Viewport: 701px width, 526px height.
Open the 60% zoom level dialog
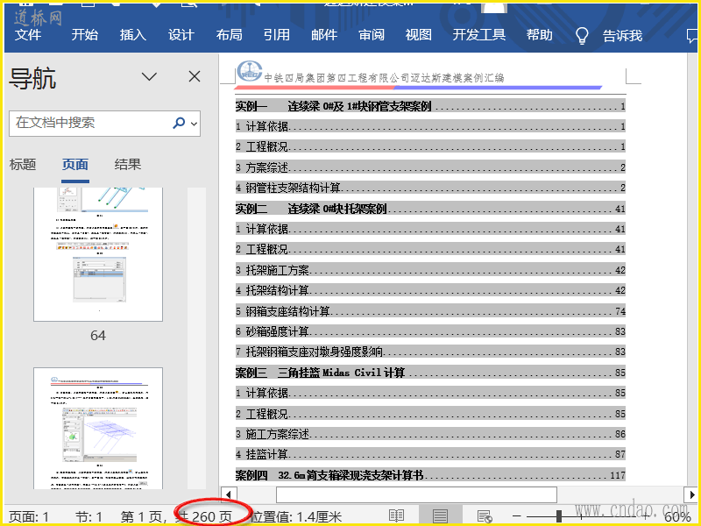click(x=677, y=517)
